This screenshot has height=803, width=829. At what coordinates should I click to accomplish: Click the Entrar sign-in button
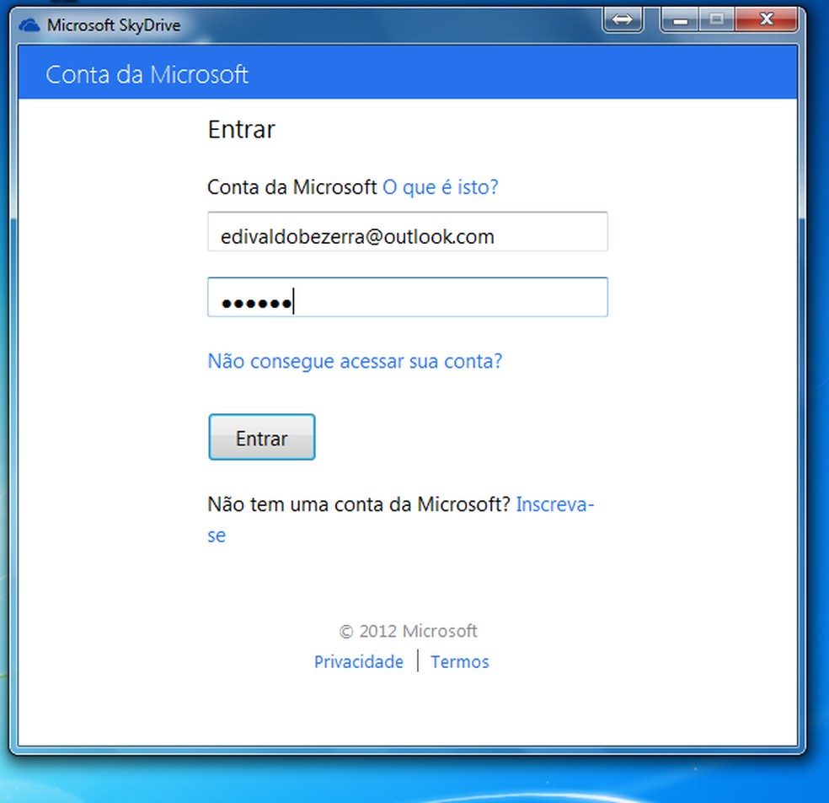(x=262, y=437)
